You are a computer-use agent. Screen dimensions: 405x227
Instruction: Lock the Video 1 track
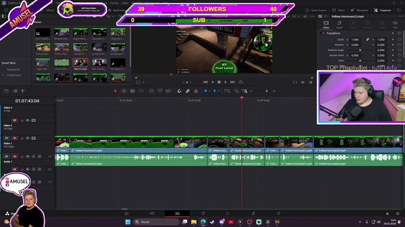(22, 138)
